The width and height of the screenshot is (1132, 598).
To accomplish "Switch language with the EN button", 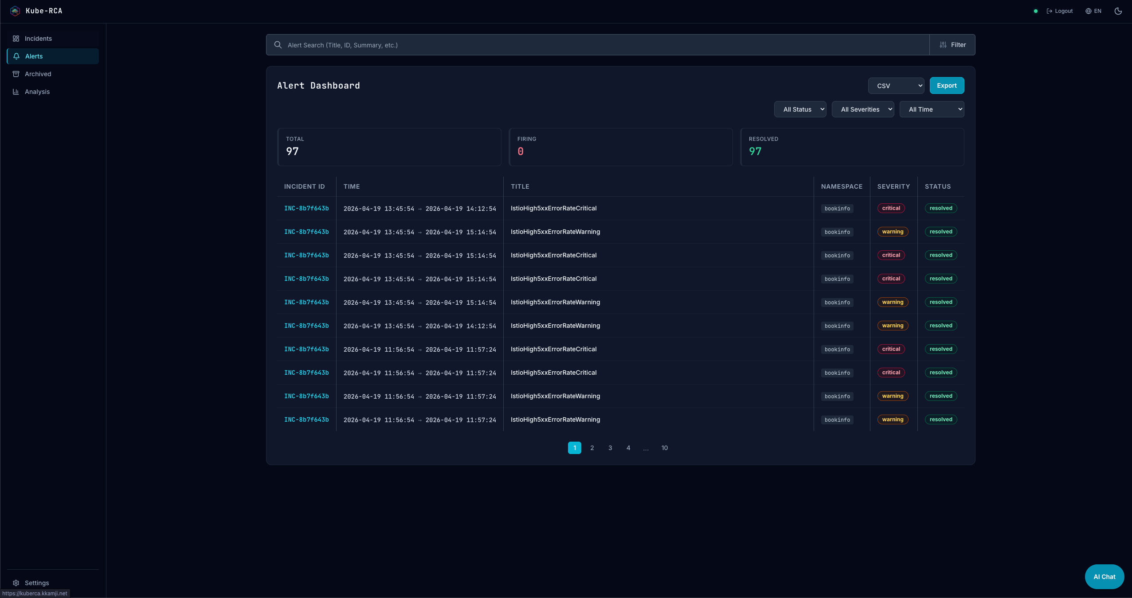I will coord(1093,11).
